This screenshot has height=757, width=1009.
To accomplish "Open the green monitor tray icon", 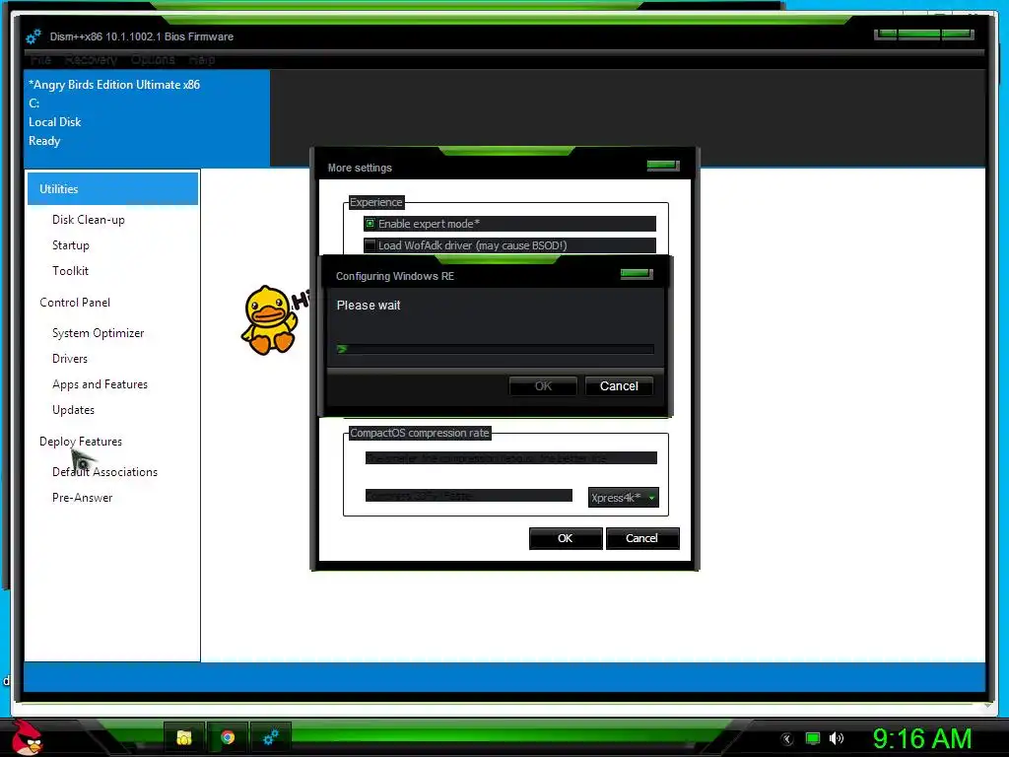I will point(813,738).
